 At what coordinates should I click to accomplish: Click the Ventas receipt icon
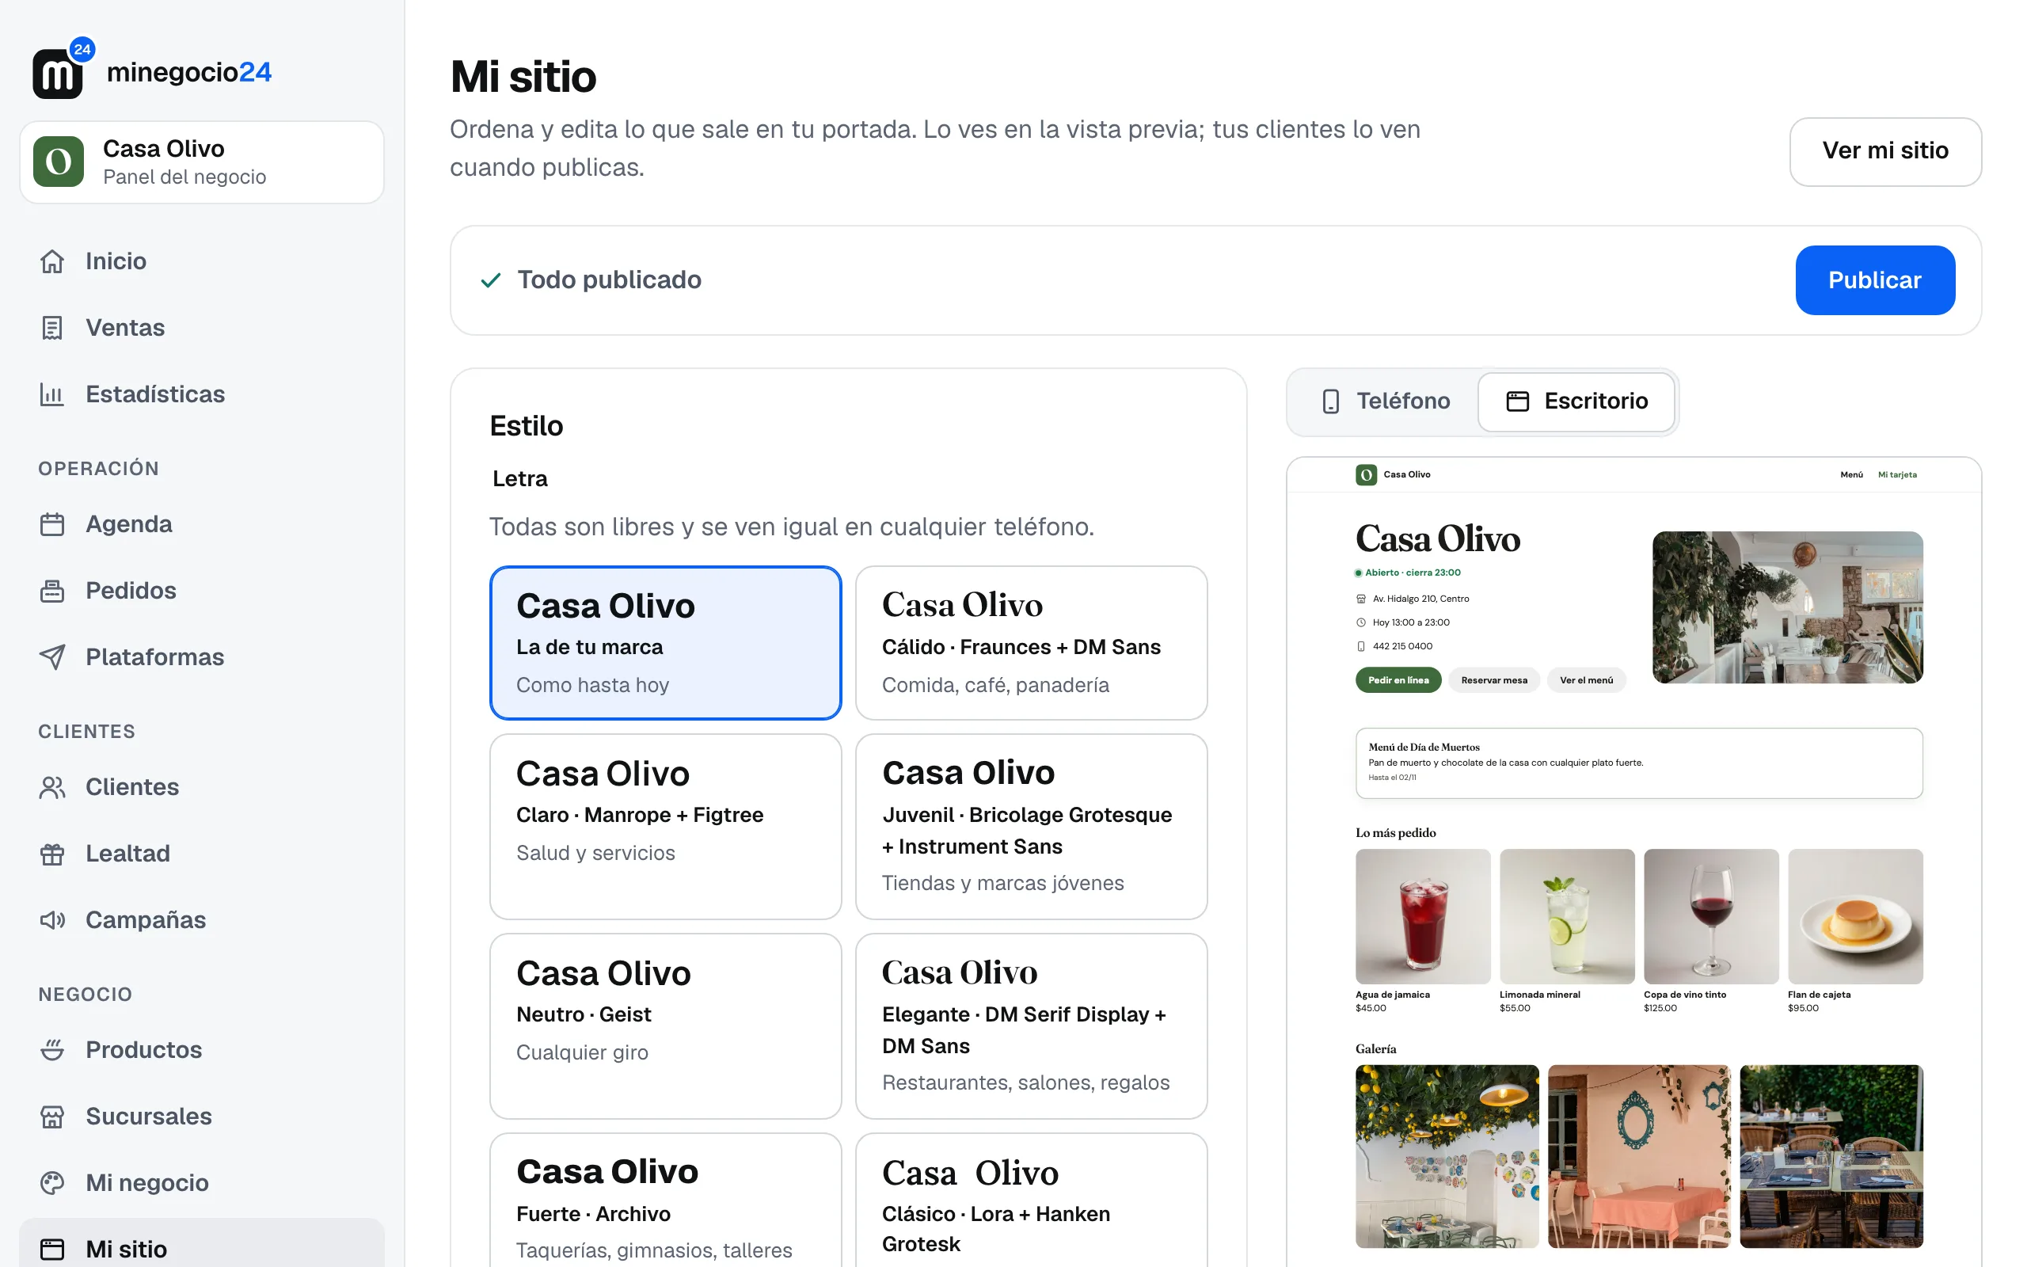52,328
